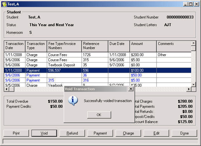The image size is (201, 146).
Task: Sort by Transaction Date column header
Action: point(15,46)
